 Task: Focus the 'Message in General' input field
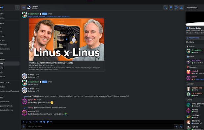100,127
